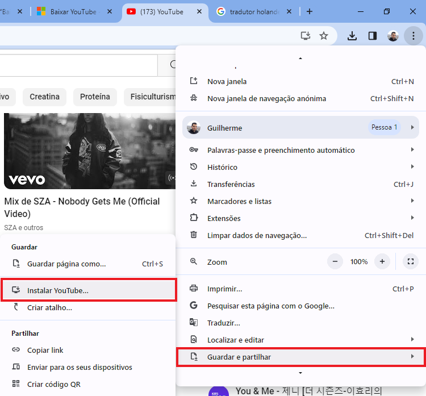Click the QR code icon

click(16, 384)
